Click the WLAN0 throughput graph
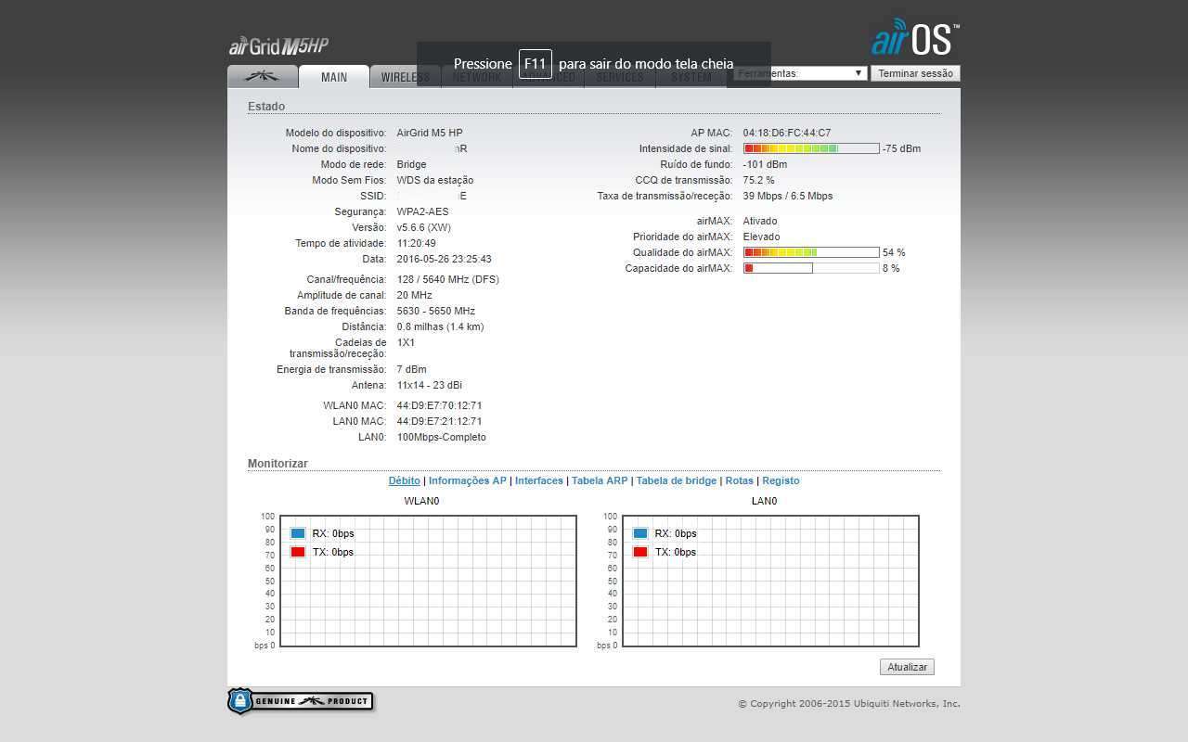The width and height of the screenshot is (1188, 742). click(x=428, y=582)
